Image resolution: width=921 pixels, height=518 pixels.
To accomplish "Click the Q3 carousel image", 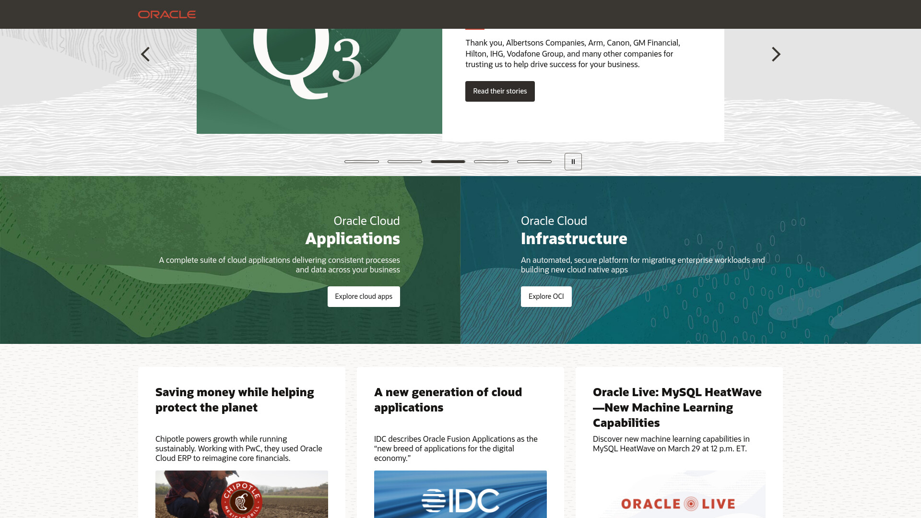I will click(x=319, y=81).
